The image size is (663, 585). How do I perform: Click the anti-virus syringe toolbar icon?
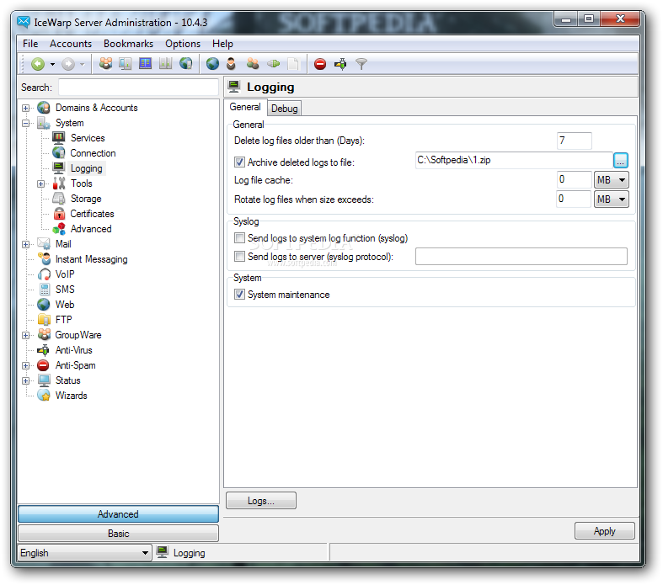point(341,64)
